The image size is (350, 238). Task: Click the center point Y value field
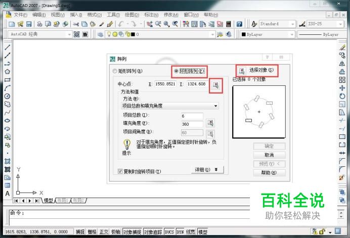pyautogui.click(x=196, y=84)
